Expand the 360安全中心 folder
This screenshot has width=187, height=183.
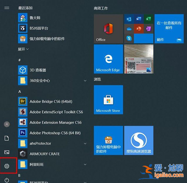53,81
